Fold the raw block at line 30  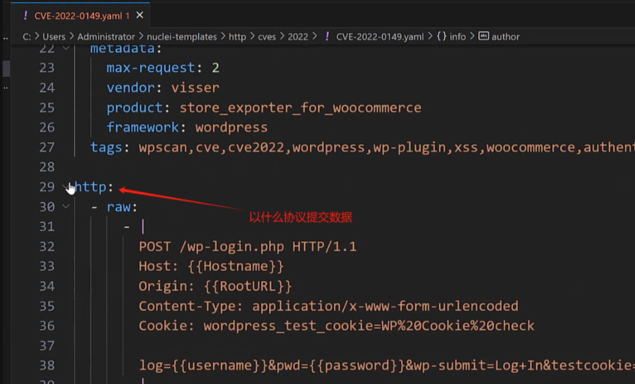[66, 206]
